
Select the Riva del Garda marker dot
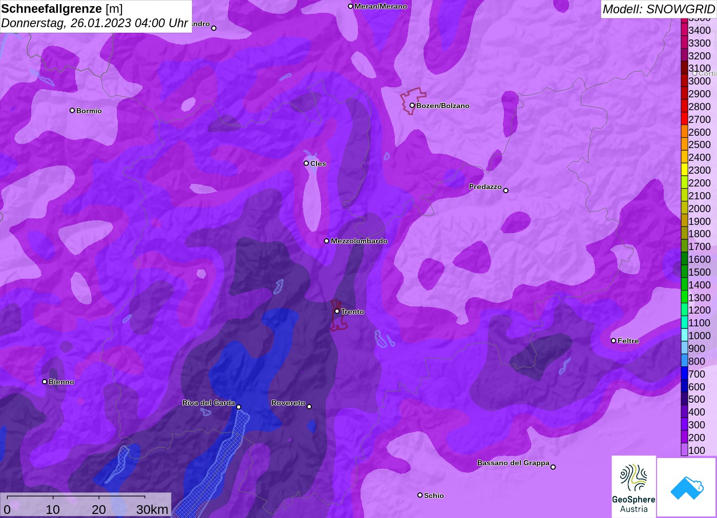click(x=239, y=407)
